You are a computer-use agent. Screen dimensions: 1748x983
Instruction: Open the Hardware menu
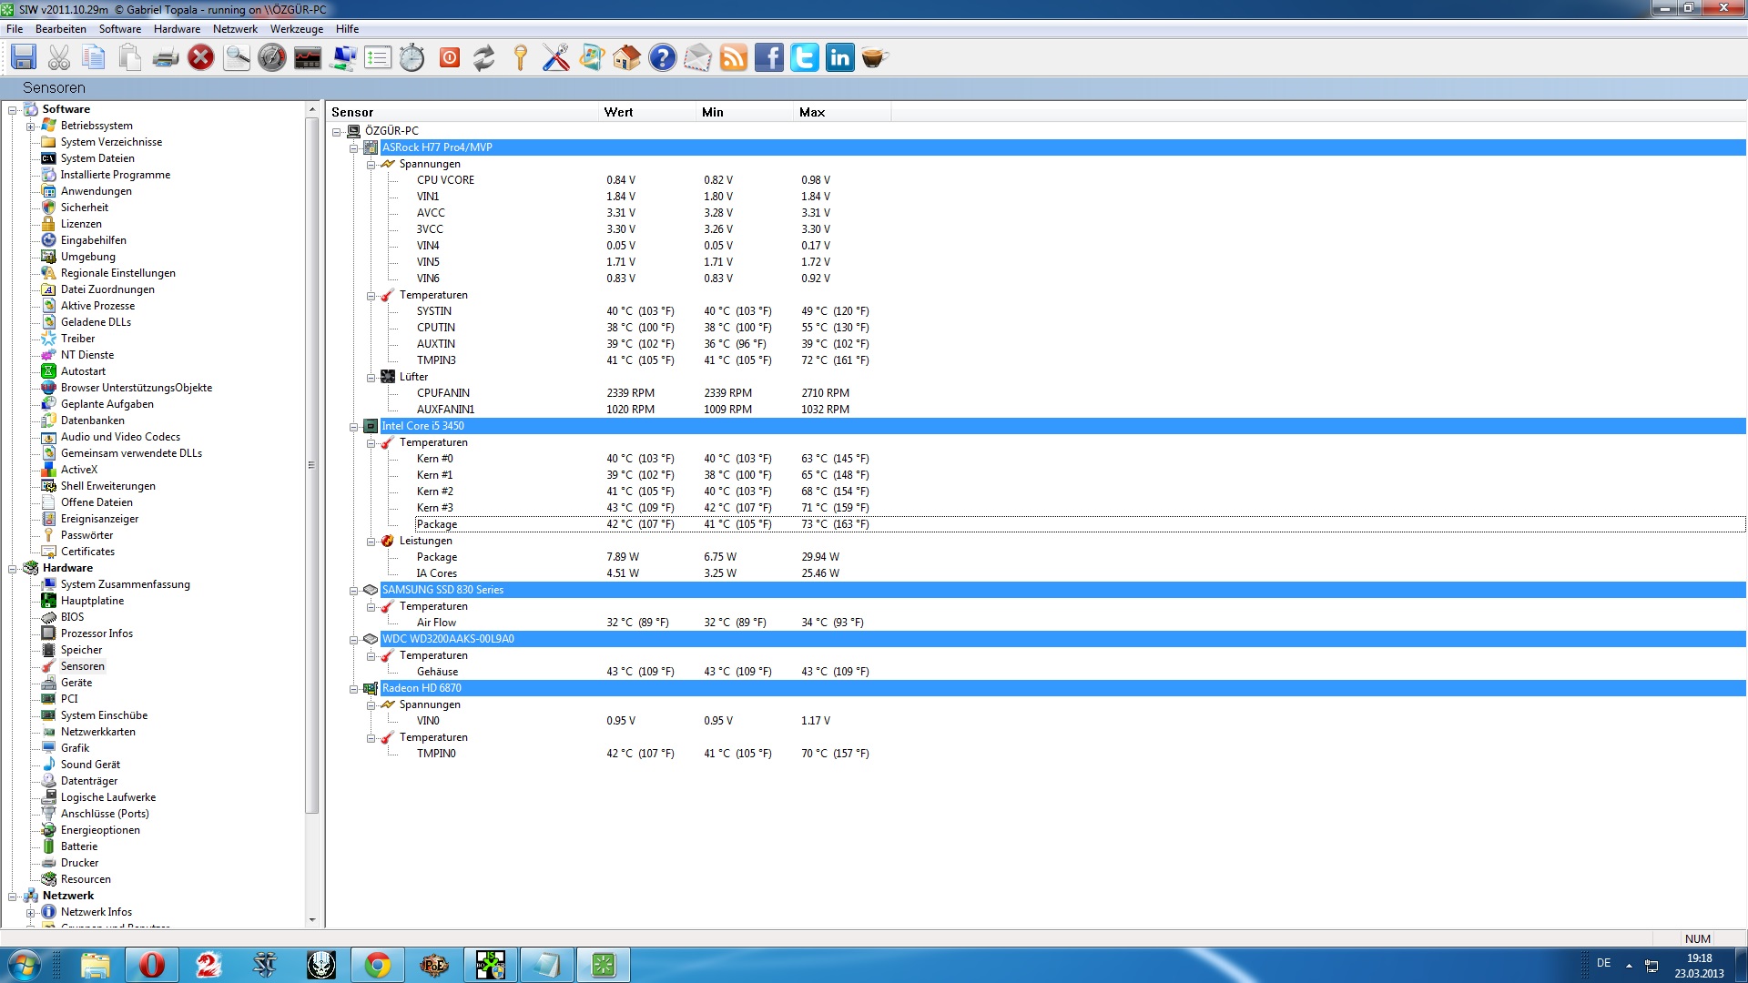point(177,29)
